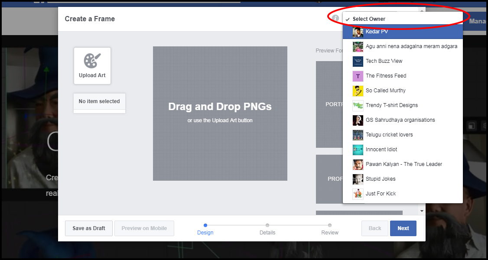This screenshot has width=488, height=260.
Task: Click So Called Murthy yellow thumbnail
Action: click(358, 91)
